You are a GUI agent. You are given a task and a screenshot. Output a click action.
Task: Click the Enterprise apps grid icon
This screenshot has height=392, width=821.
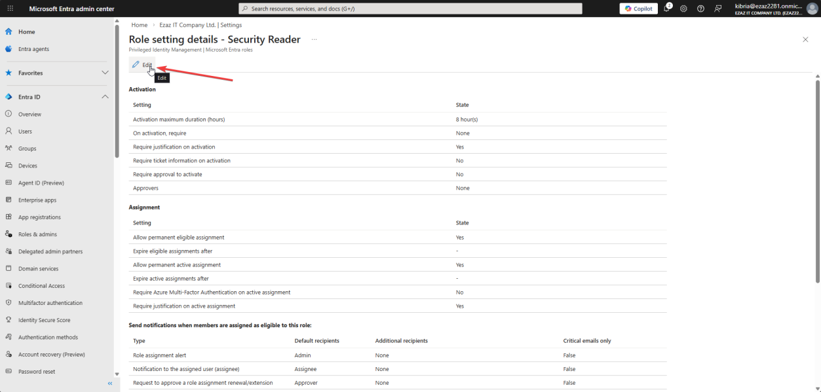pyautogui.click(x=9, y=200)
